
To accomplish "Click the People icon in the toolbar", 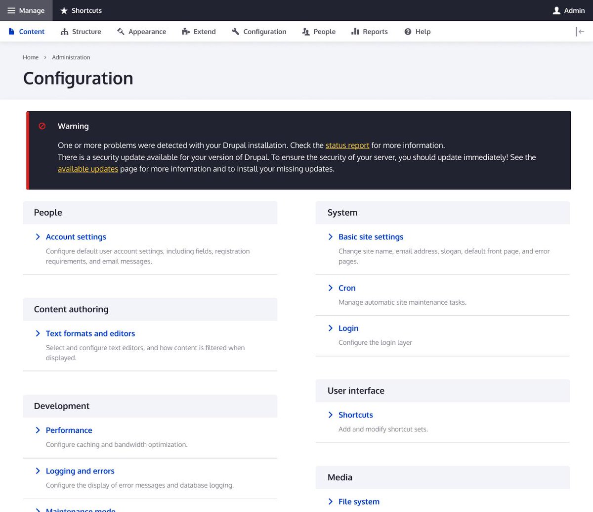I will pyautogui.click(x=306, y=32).
